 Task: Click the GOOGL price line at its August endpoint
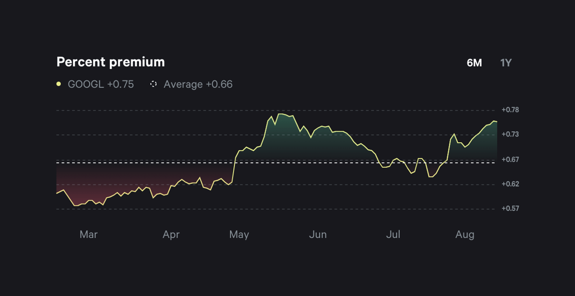[496, 122]
